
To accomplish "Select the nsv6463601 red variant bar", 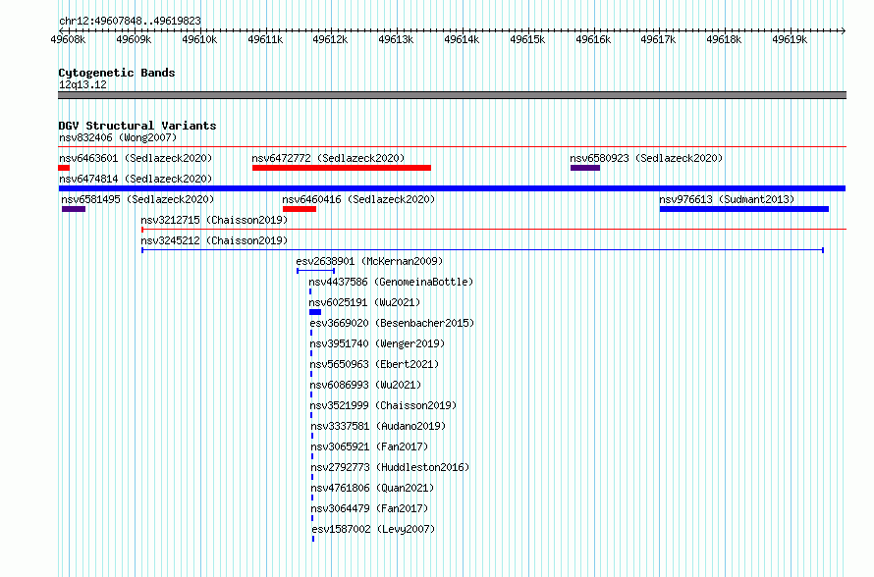I will tap(64, 168).
